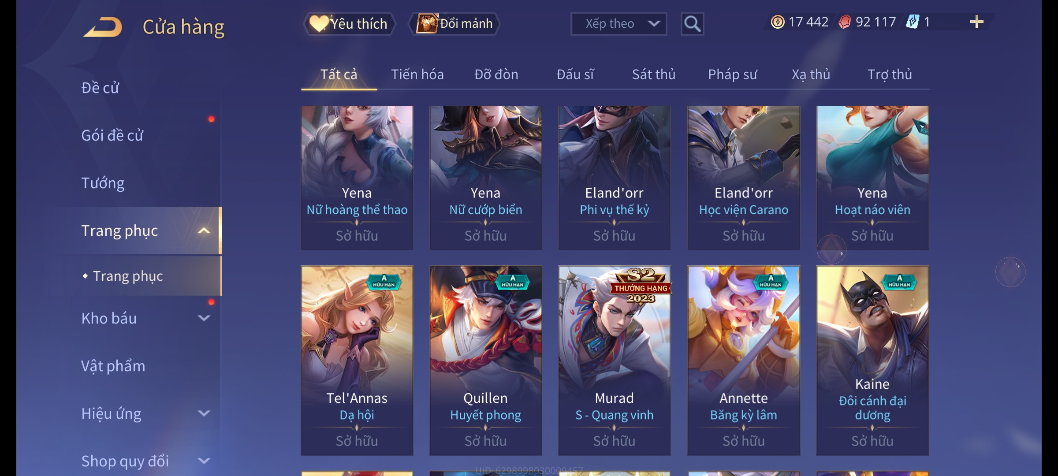The width and height of the screenshot is (1058, 476).
Task: Open the Murad S - Quang vinh skin card
Action: (x=615, y=361)
